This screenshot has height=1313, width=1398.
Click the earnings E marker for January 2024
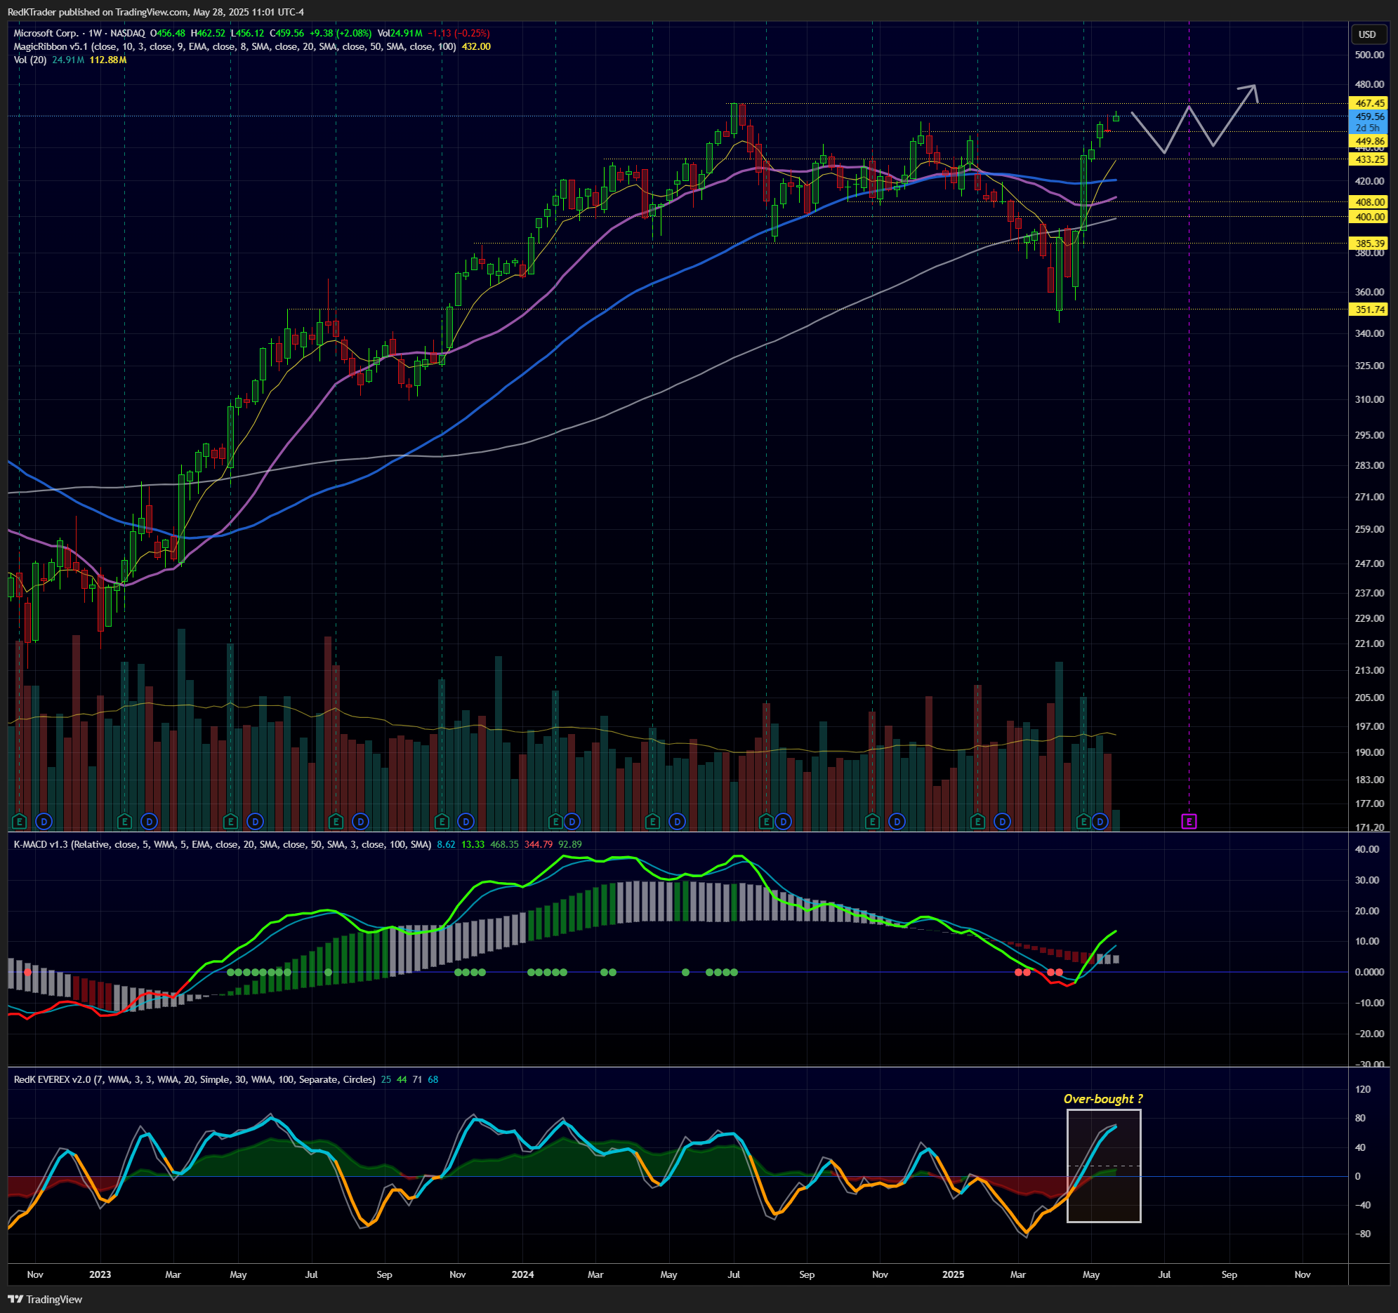[x=555, y=821]
